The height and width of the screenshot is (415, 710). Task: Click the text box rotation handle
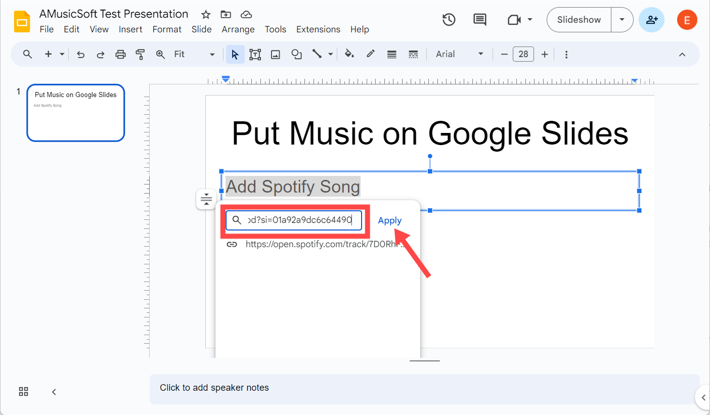click(430, 156)
